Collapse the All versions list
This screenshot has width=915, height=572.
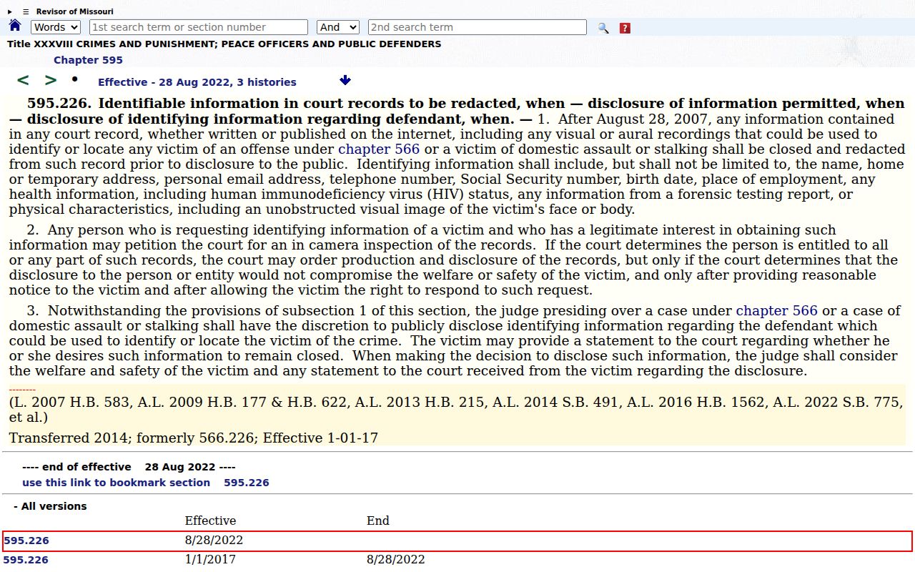click(x=50, y=506)
